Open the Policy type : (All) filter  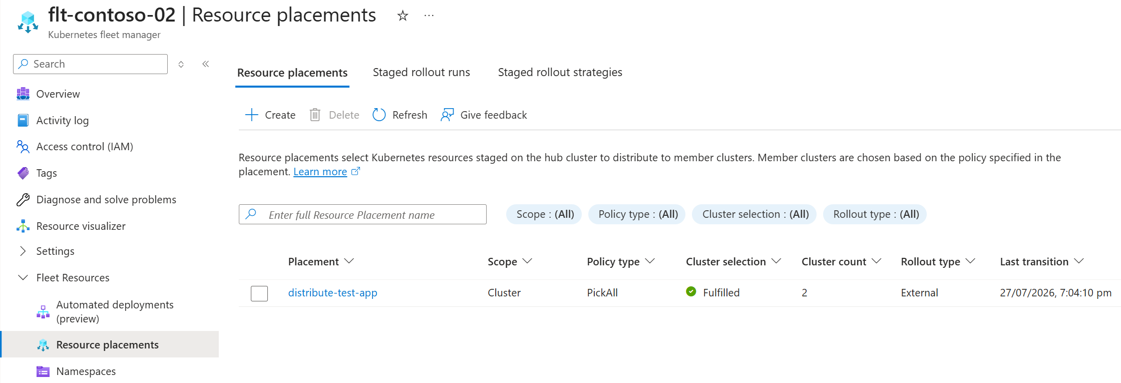point(637,214)
